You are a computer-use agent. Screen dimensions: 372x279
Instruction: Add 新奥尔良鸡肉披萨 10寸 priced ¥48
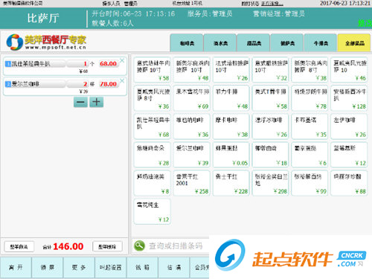click(192, 70)
